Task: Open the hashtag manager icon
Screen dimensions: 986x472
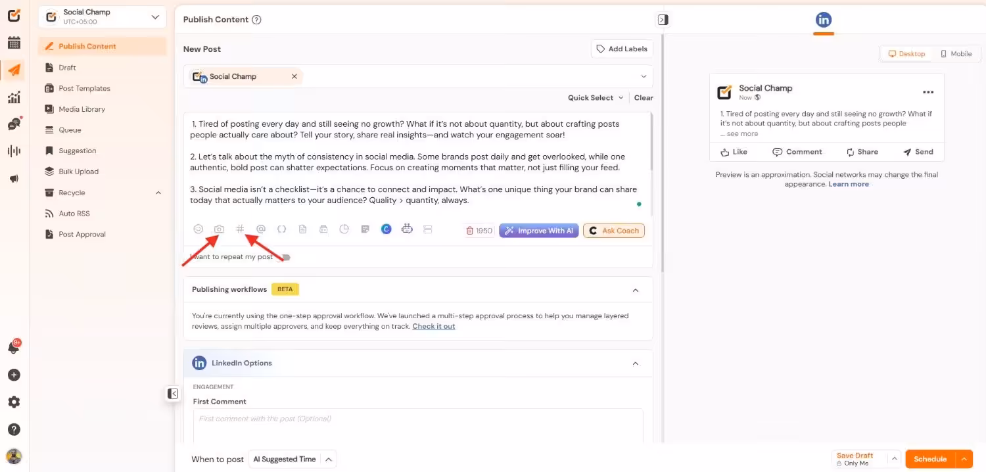Action: pyautogui.click(x=240, y=229)
